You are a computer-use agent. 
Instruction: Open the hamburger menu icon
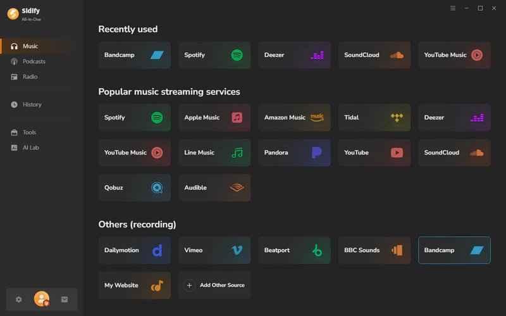point(453,8)
